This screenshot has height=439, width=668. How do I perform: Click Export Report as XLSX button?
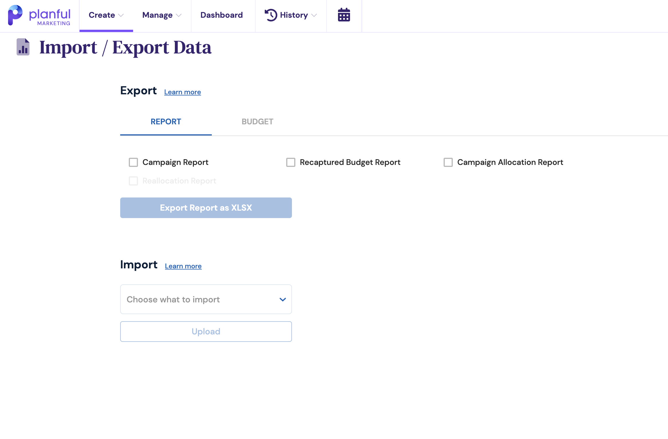point(206,208)
